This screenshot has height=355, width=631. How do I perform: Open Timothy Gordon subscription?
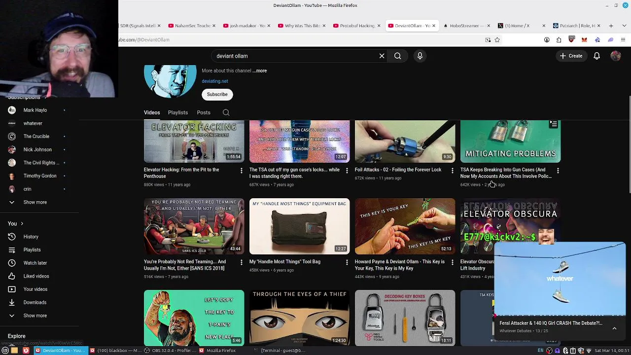pyautogui.click(x=39, y=176)
